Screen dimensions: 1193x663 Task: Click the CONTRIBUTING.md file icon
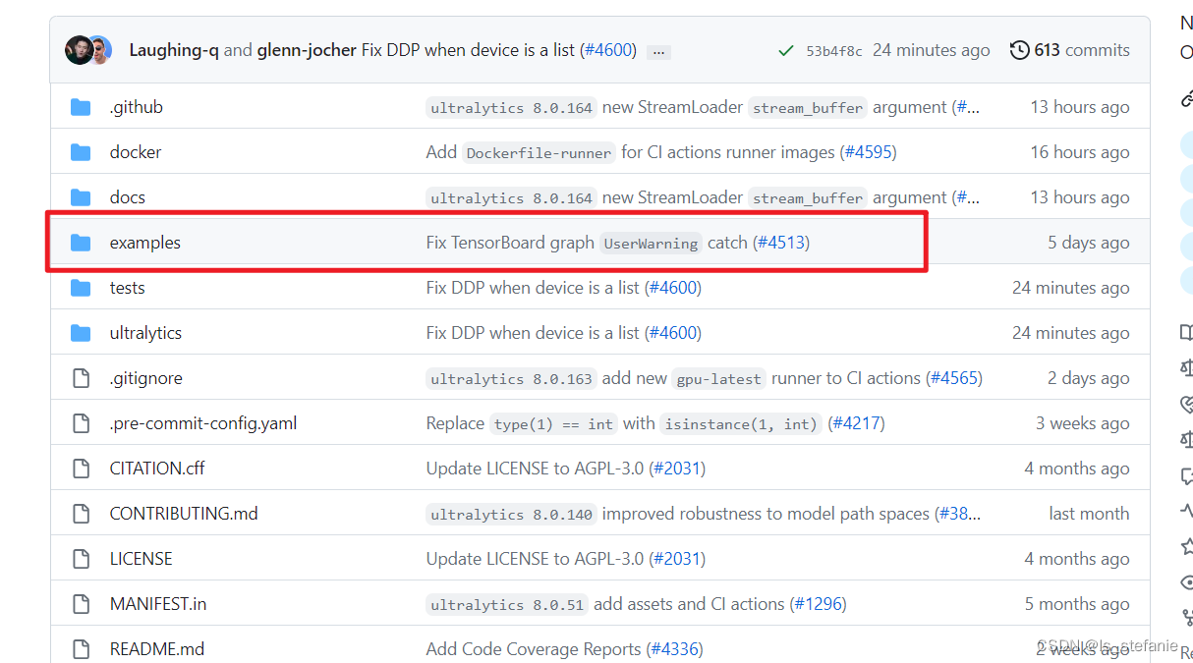pyautogui.click(x=81, y=514)
